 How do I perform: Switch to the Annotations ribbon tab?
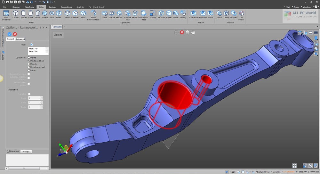[66, 7]
